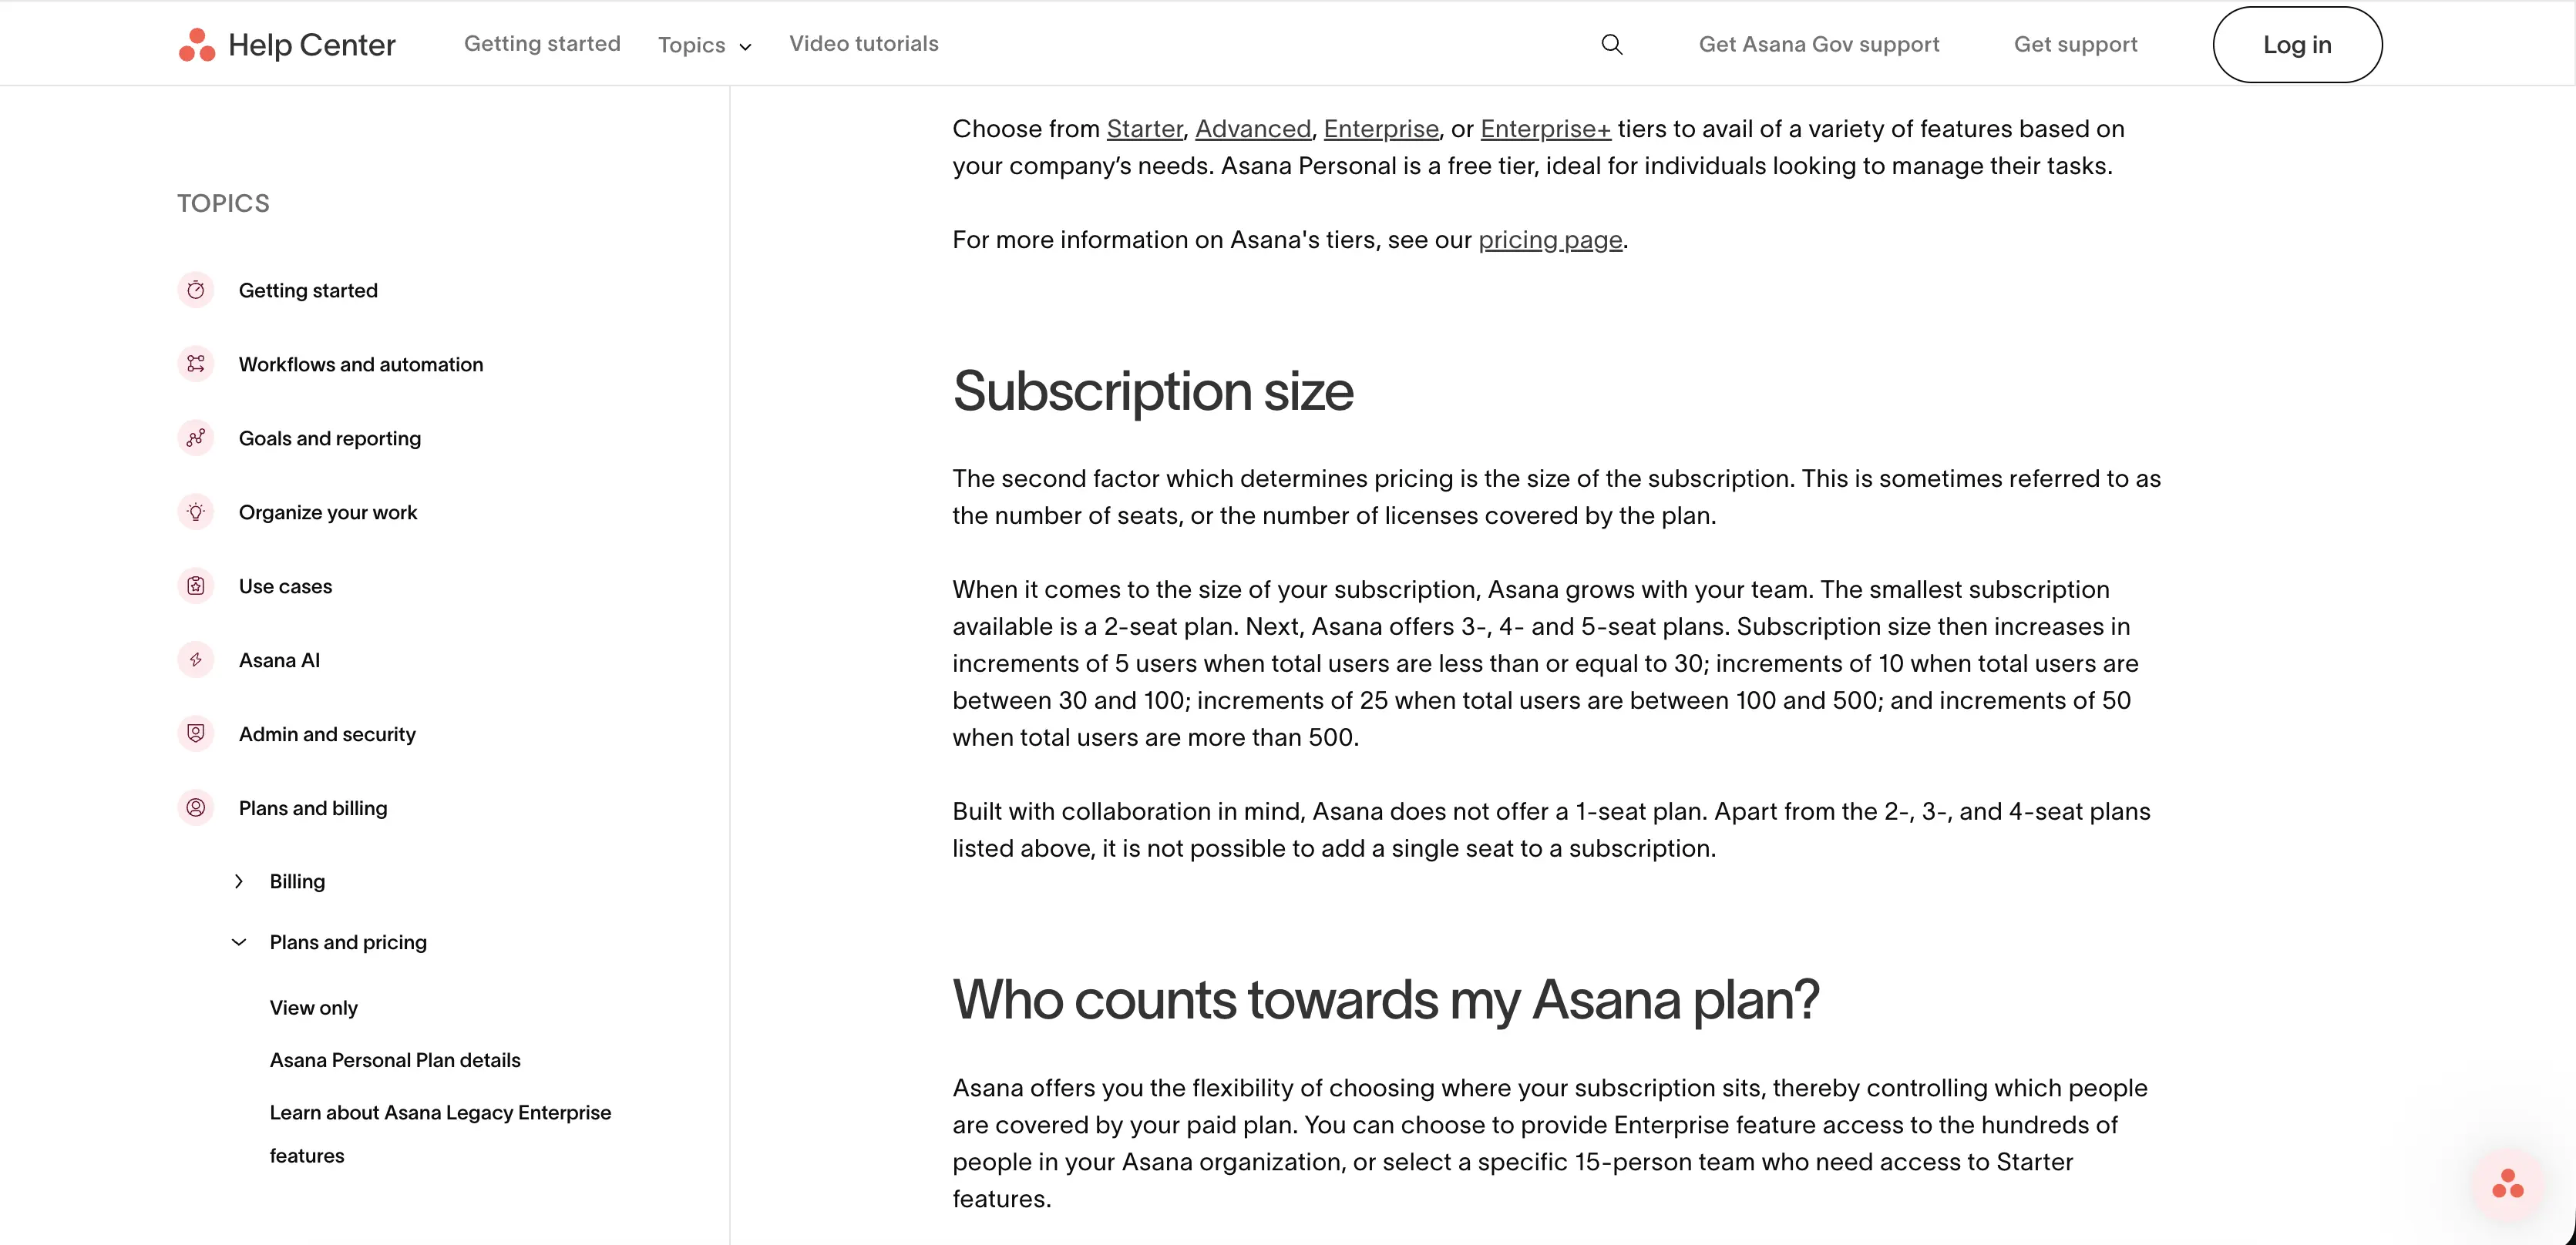Click the Getting started stopwatch icon
The height and width of the screenshot is (1245, 2576).
click(x=196, y=290)
